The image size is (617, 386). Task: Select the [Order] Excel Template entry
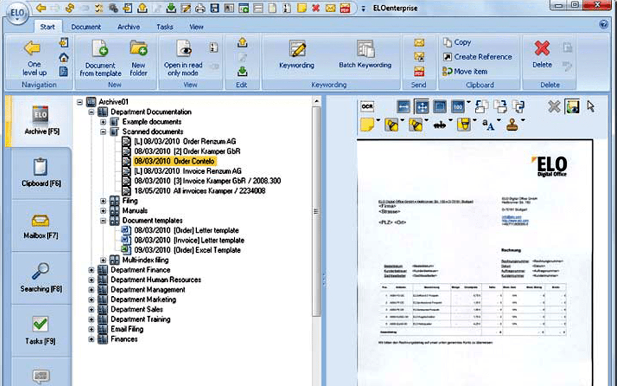tap(187, 250)
